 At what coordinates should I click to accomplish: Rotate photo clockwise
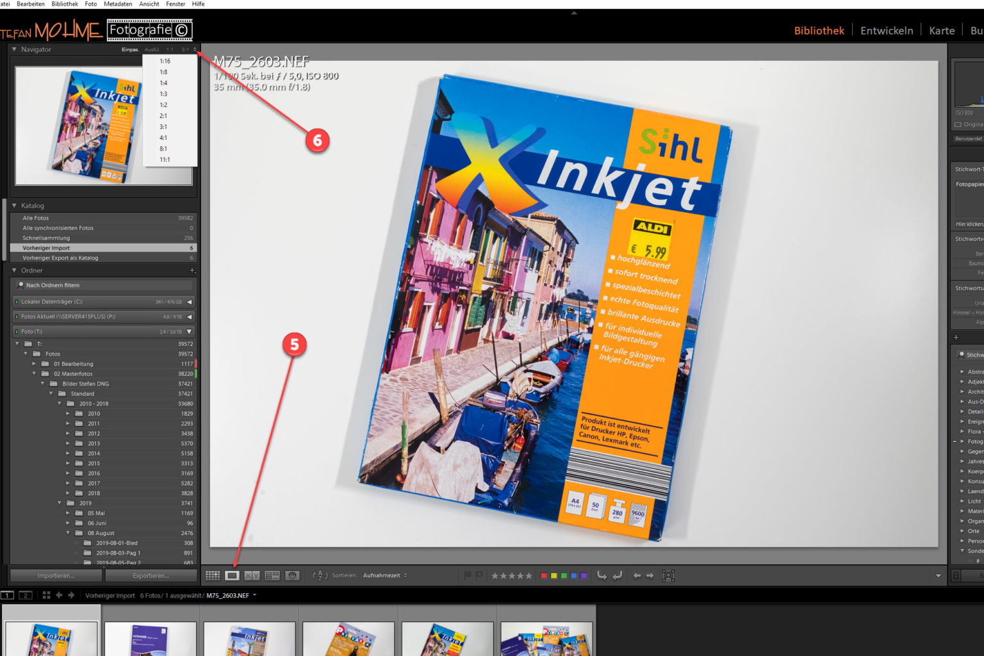coord(617,575)
